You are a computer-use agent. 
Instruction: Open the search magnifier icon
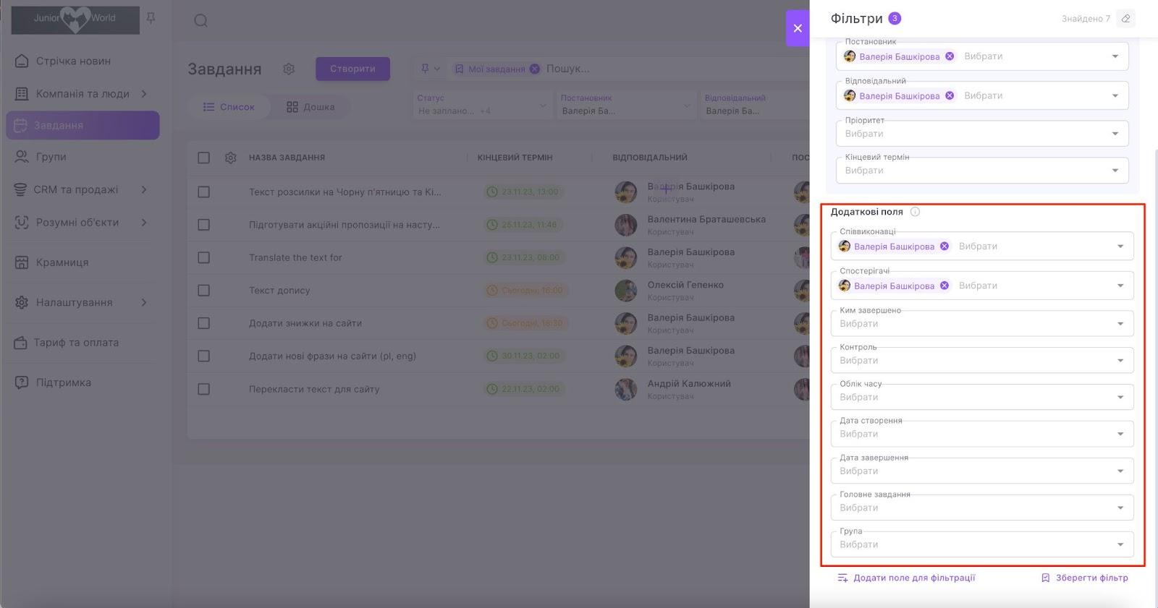pyautogui.click(x=201, y=21)
